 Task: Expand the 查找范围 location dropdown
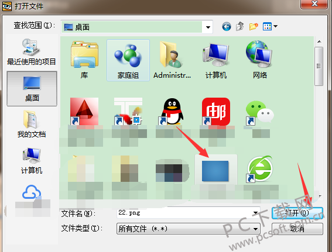208,27
